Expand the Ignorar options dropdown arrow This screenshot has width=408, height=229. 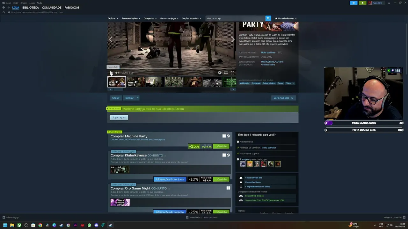[x=138, y=98]
